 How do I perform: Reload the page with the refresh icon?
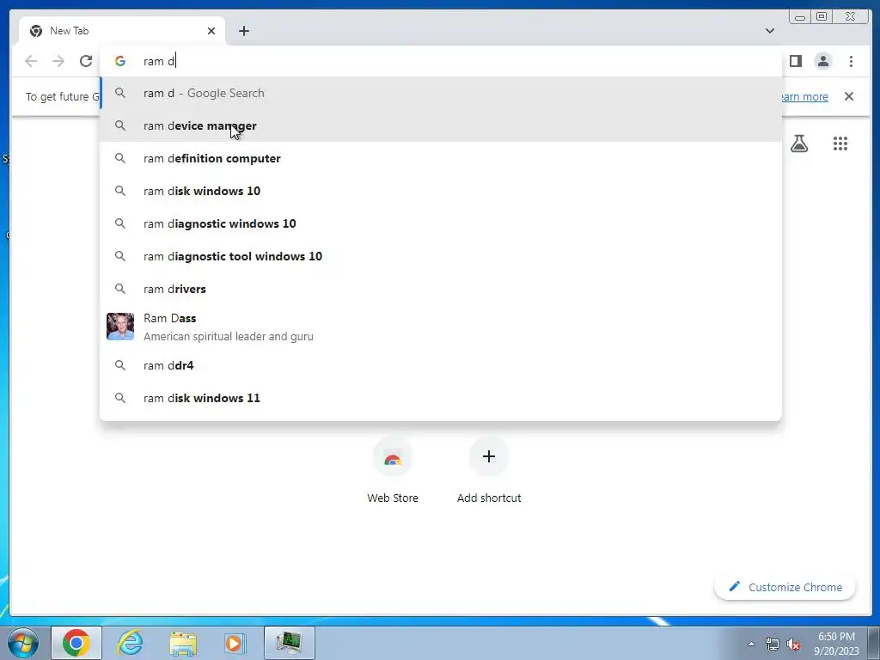point(86,61)
